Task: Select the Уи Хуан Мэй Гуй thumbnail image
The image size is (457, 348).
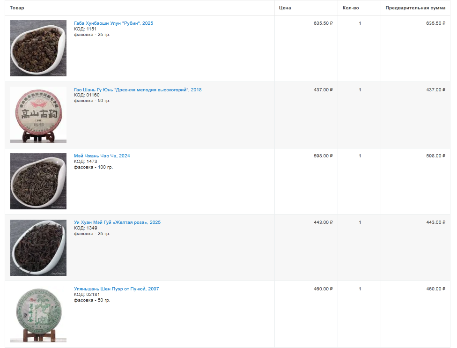Action: pyautogui.click(x=38, y=248)
